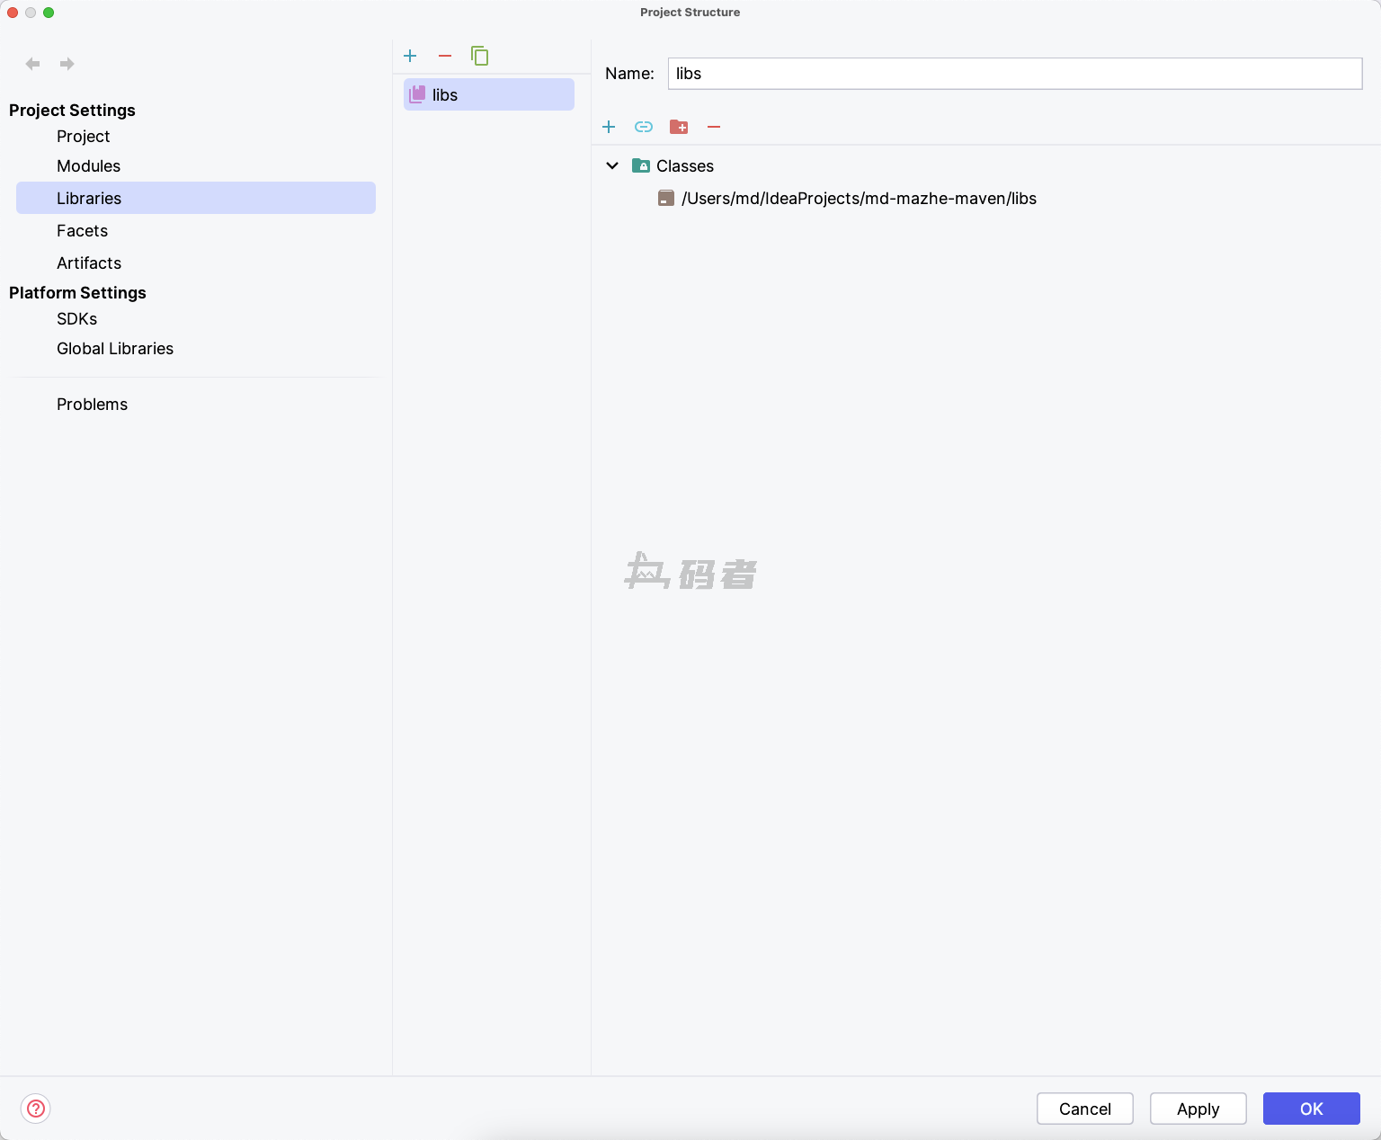Switch to the Artifacts section
This screenshot has width=1381, height=1140.
pos(88,263)
